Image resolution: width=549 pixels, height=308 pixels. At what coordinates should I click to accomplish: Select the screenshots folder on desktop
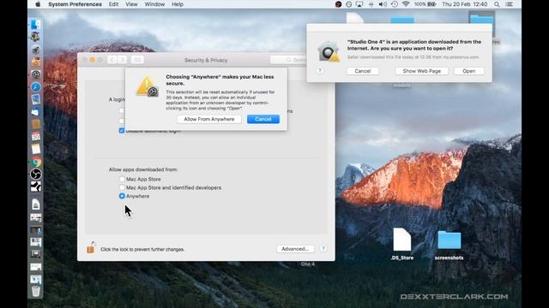pyautogui.click(x=449, y=246)
